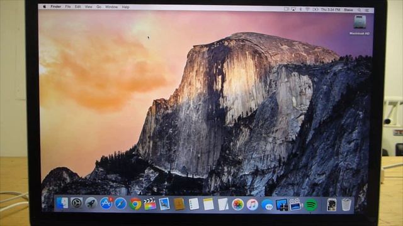
Task: Open the Go menu
Action: pos(99,7)
